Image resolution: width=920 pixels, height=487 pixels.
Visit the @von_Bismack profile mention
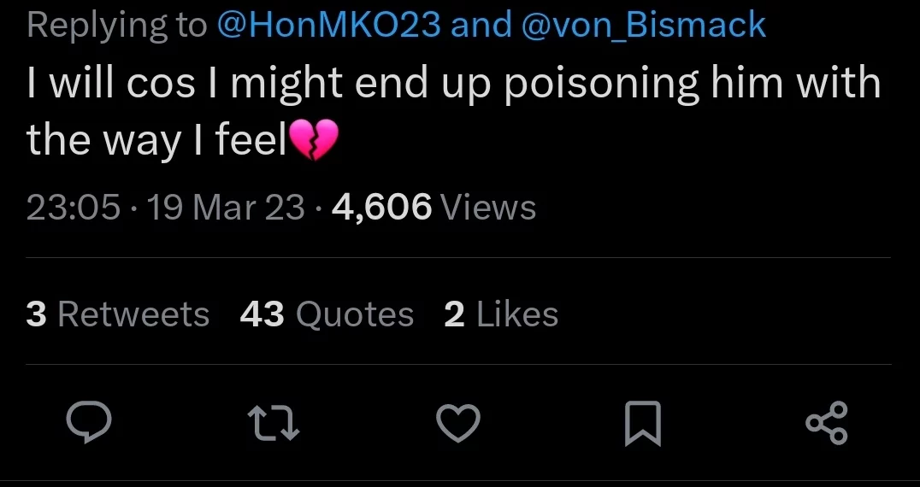(643, 26)
